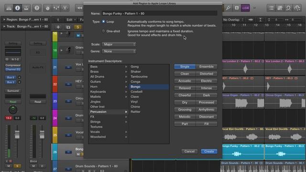Open the Scale dropdown set to Major

(x=119, y=44)
